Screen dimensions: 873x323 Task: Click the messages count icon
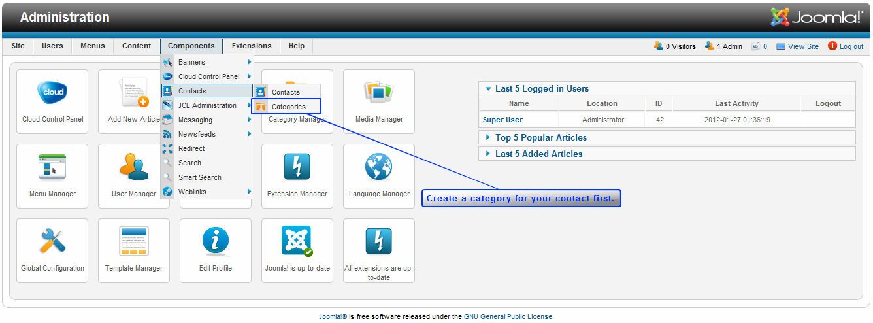pos(755,46)
